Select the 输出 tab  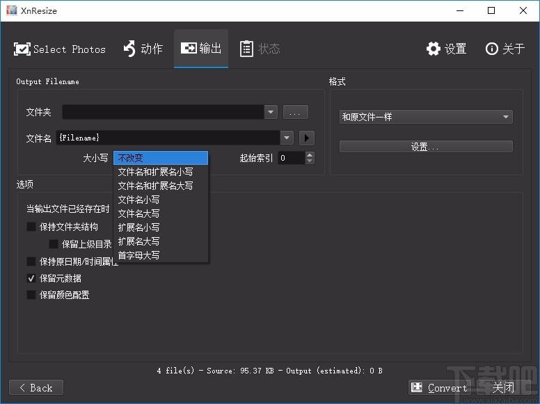(x=201, y=48)
